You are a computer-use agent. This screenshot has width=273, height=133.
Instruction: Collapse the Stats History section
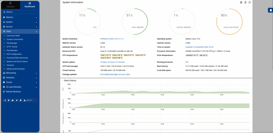(62, 80)
